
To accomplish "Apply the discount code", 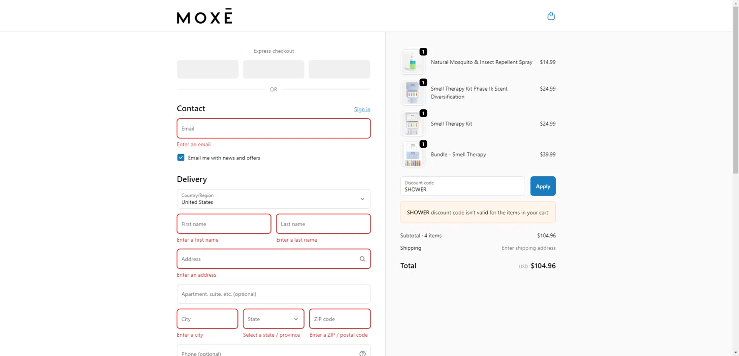I will click(543, 186).
